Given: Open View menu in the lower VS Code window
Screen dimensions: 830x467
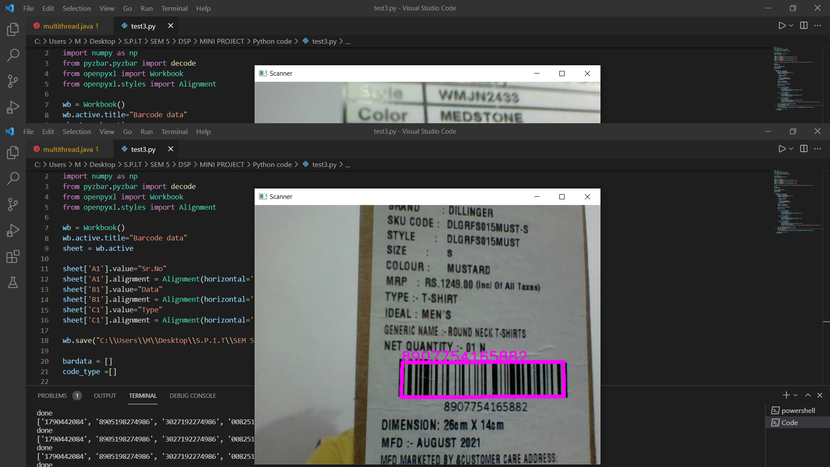Looking at the screenshot, I should point(107,131).
